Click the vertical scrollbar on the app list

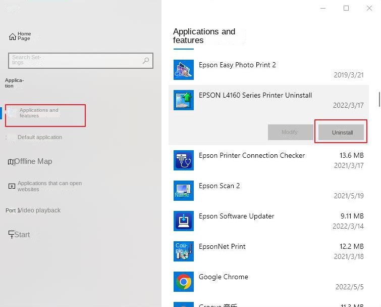coord(379,96)
